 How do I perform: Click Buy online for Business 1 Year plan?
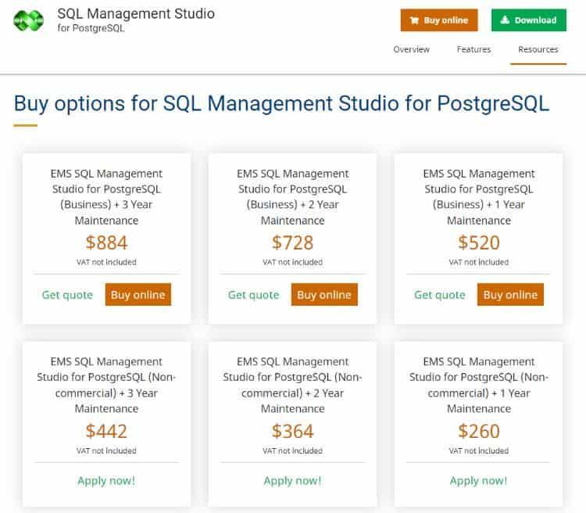(510, 295)
